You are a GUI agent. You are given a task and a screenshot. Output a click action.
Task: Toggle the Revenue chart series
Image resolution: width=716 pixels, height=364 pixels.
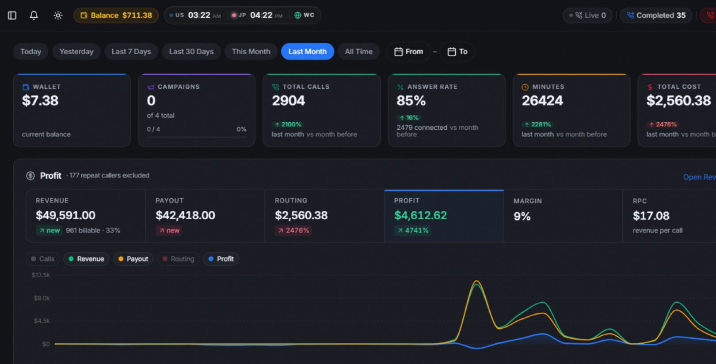tap(86, 259)
